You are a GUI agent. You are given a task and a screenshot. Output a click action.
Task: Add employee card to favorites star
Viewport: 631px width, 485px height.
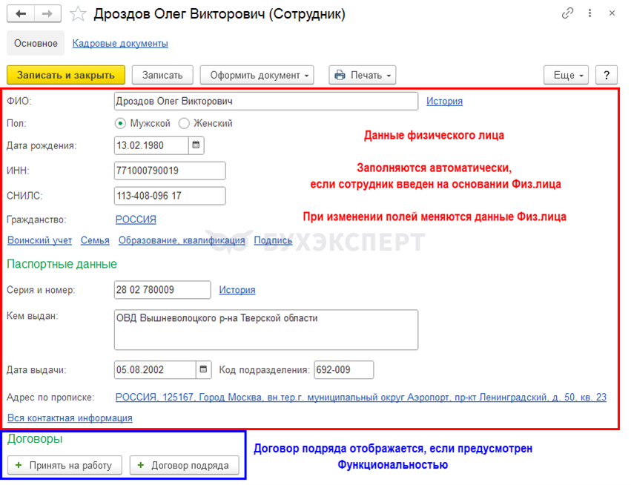point(78,14)
